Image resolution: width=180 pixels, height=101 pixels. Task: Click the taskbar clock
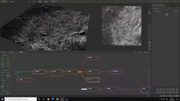[x=172, y=99]
